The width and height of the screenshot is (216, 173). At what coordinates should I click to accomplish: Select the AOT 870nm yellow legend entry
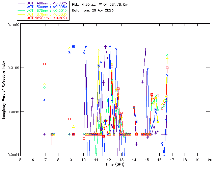tap(43, 14)
